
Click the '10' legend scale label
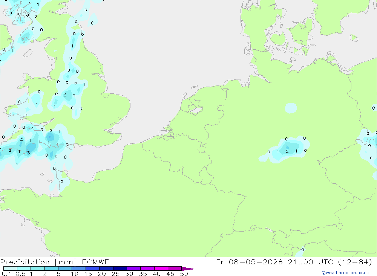pos(74,274)
